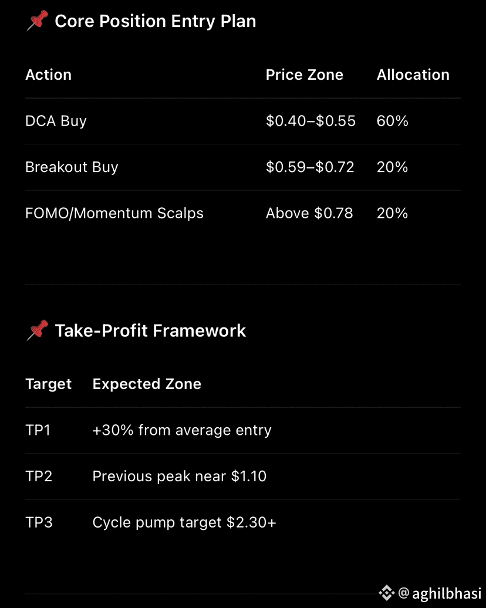The image size is (486, 608).
Task: Click the Previous peak near $1.10 text
Action: click(179, 476)
